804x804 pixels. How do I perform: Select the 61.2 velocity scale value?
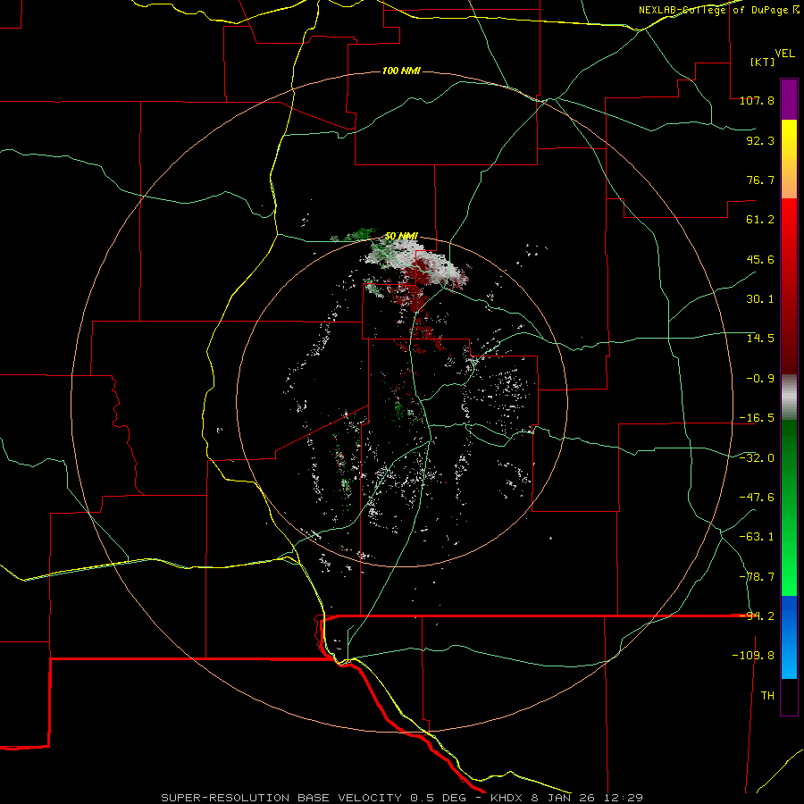[760, 220]
